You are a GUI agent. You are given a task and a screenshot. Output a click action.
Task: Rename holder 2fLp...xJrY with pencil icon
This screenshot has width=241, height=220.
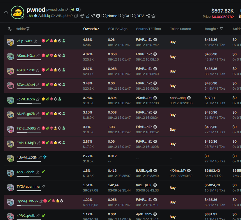pos(35,41)
